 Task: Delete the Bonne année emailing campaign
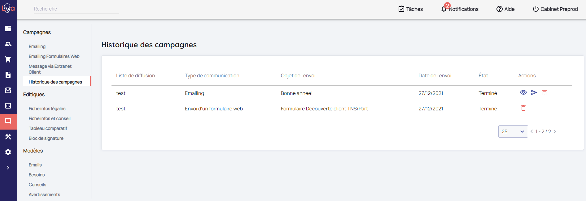click(x=544, y=92)
